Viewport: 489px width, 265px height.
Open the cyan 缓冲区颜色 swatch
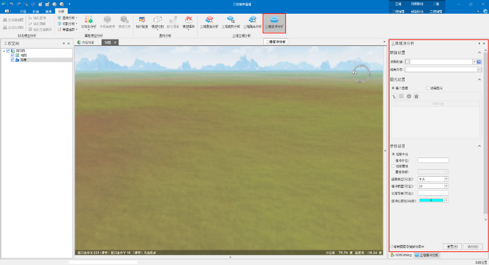tap(431, 200)
